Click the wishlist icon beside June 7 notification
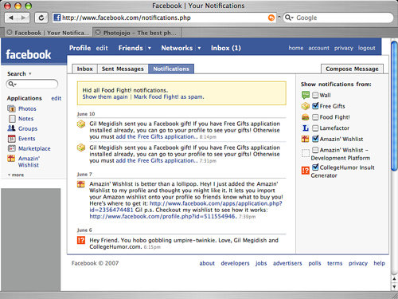This screenshot has height=299, width=398. (x=80, y=184)
